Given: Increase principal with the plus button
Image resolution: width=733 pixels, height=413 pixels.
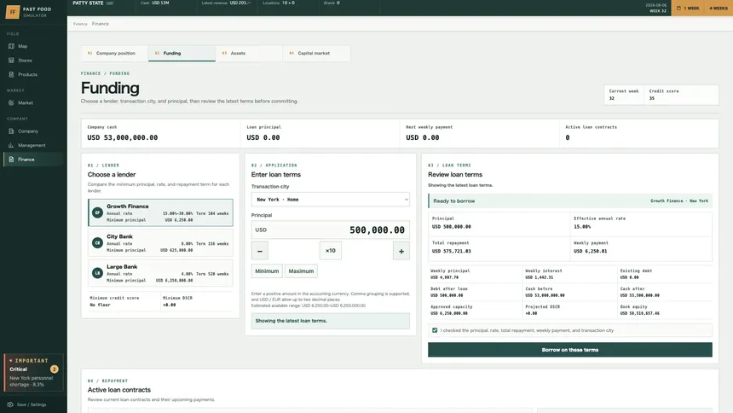Looking at the screenshot, I should click(x=401, y=251).
